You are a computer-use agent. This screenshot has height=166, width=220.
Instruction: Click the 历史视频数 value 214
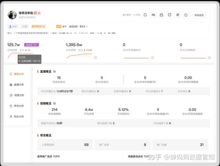pyautogui.click(x=54, y=110)
